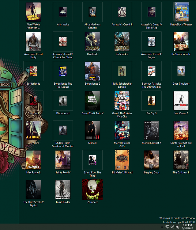This screenshot has height=230, width=196.
Task: Select the Alan Wake desktop shortcut
Action: point(63,12)
